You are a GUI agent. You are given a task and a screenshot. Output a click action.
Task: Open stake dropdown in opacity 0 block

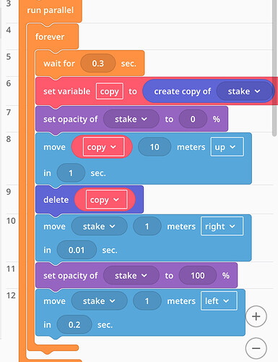tap(131, 119)
